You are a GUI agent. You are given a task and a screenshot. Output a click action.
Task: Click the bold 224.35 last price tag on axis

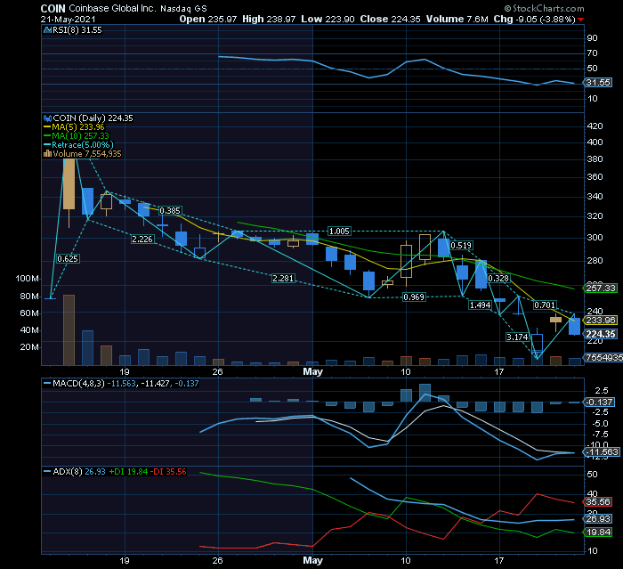point(601,334)
